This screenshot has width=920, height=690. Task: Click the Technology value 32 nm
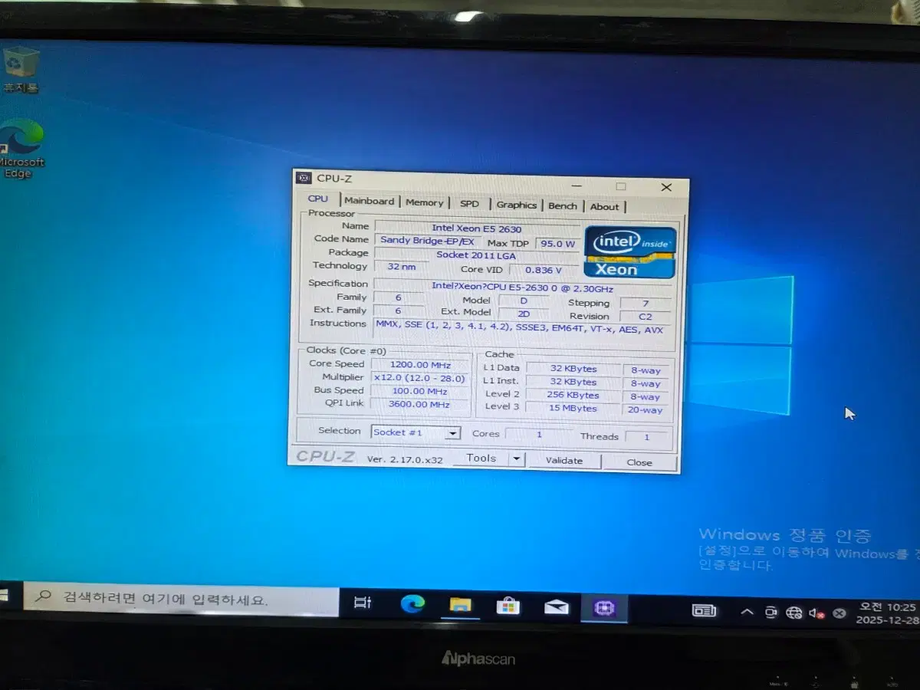click(x=402, y=266)
